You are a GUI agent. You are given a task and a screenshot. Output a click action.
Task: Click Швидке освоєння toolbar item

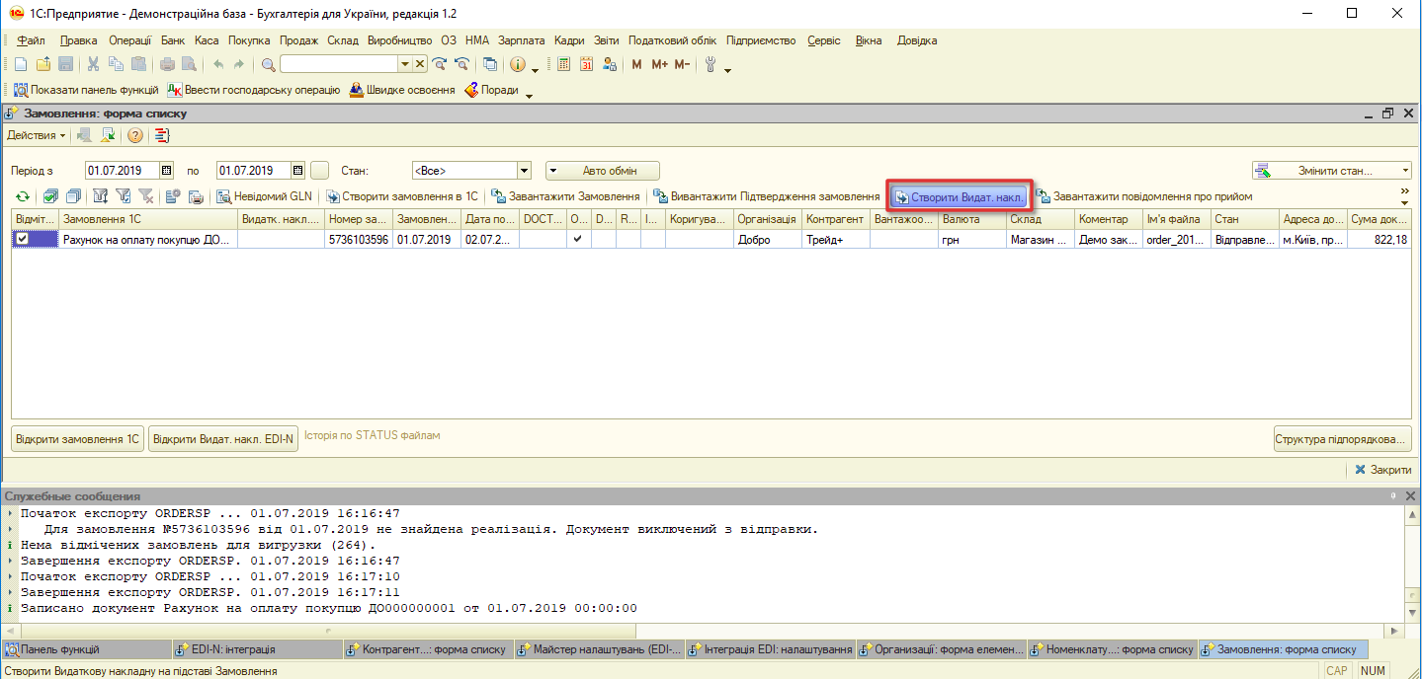[x=402, y=90]
